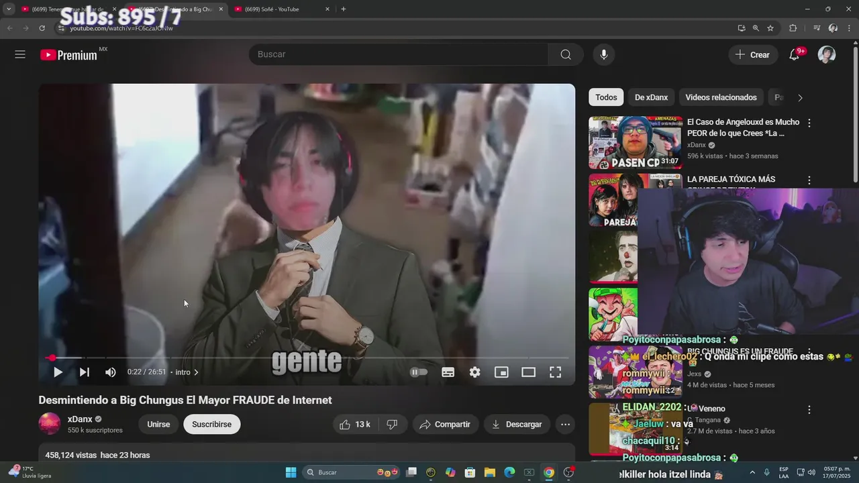The height and width of the screenshot is (483, 859).
Task: Enter full screen mode
Action: [556, 372]
